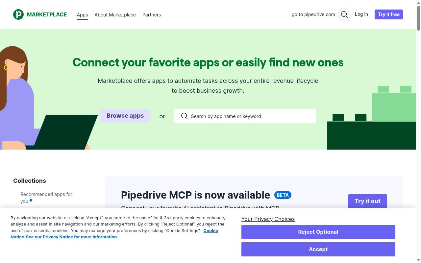This screenshot has height=263, width=421.
Task: Open See our Privacy Notice link
Action: [x=72, y=237]
